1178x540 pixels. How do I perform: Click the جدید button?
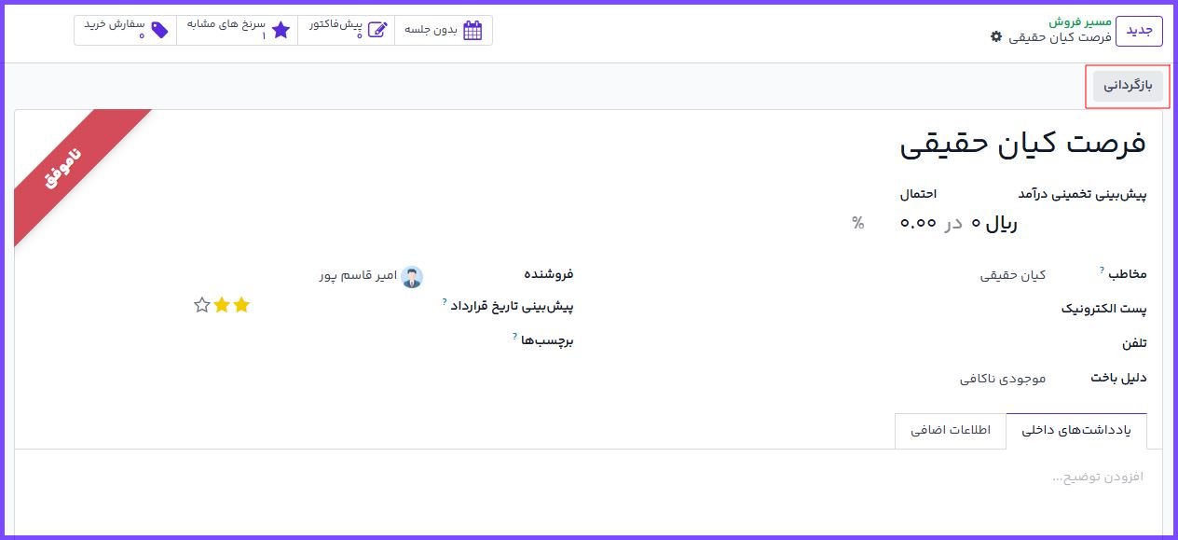pos(1139,30)
